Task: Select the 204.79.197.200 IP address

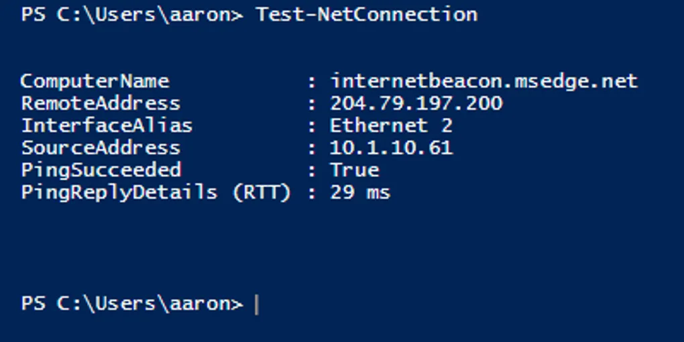Action: click(416, 104)
